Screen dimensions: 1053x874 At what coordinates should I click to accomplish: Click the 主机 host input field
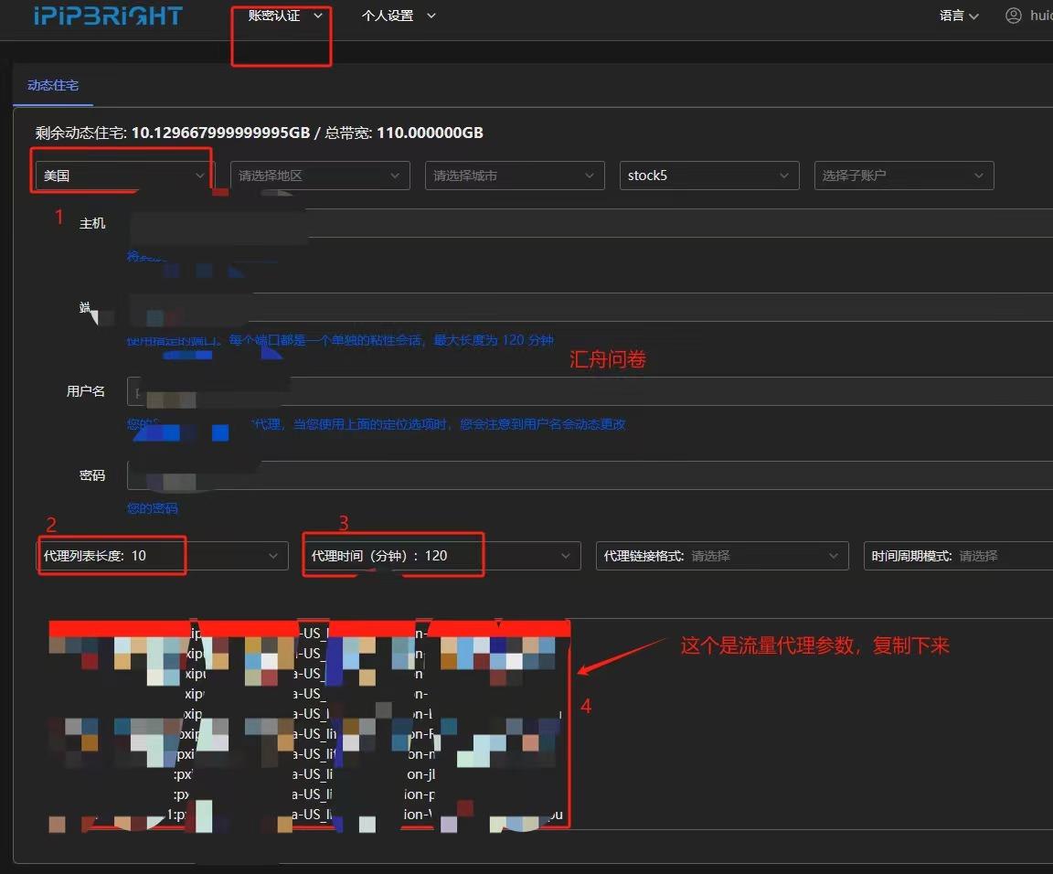tap(590, 223)
